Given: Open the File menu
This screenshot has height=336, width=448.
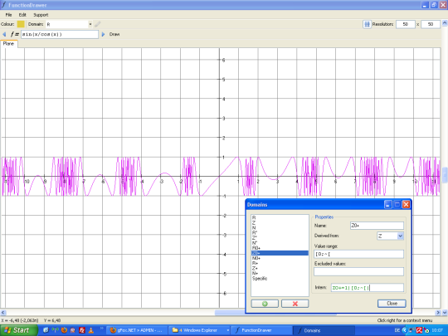Looking at the screenshot, I should (x=8, y=15).
